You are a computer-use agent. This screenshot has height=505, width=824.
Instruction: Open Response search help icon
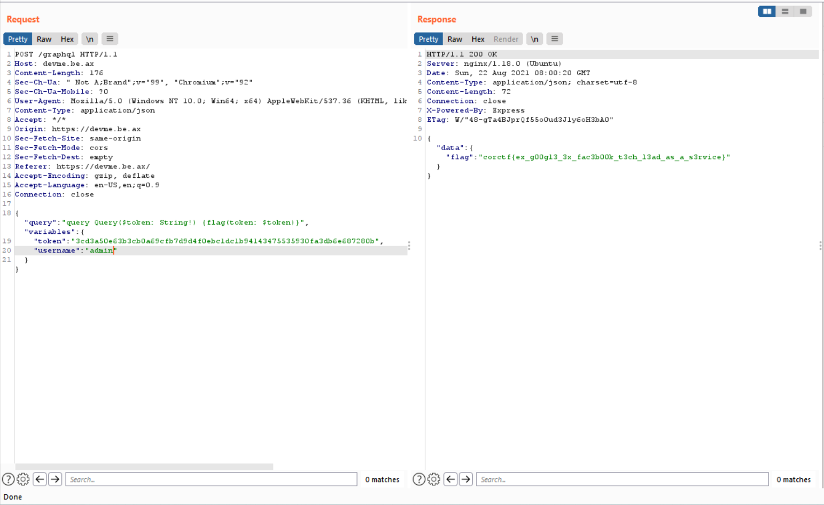[x=419, y=479]
